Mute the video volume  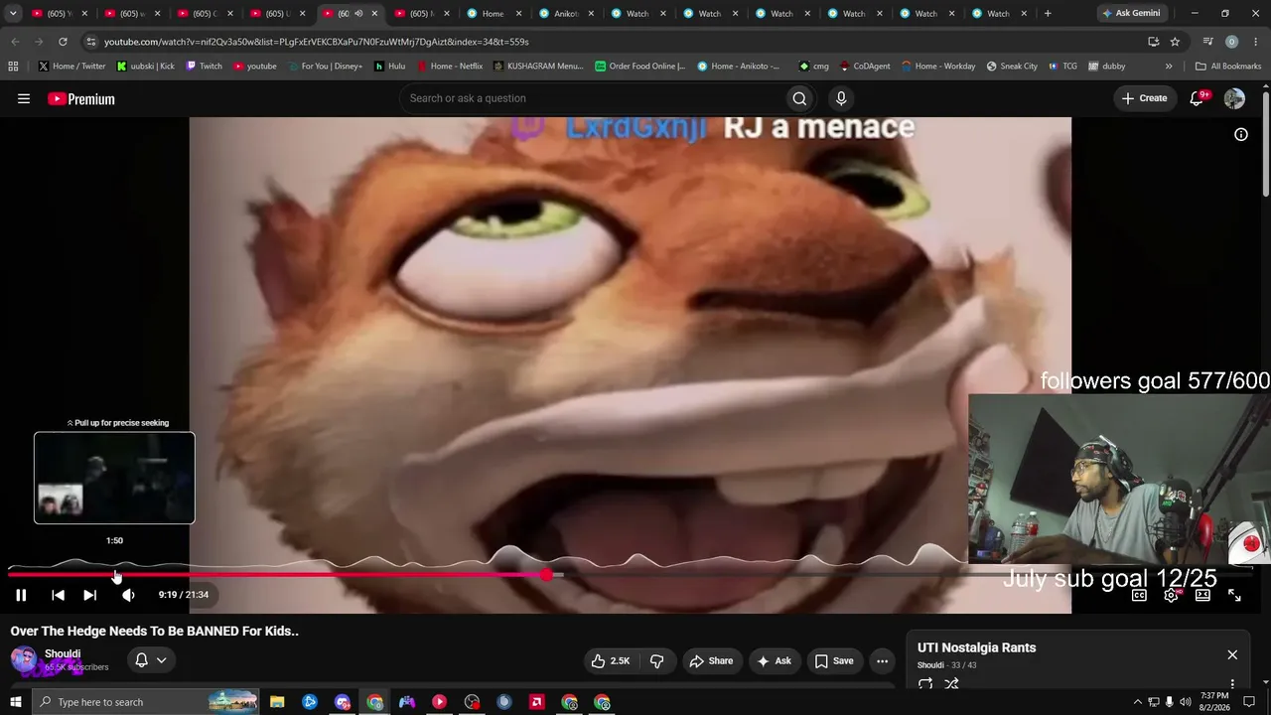(128, 595)
